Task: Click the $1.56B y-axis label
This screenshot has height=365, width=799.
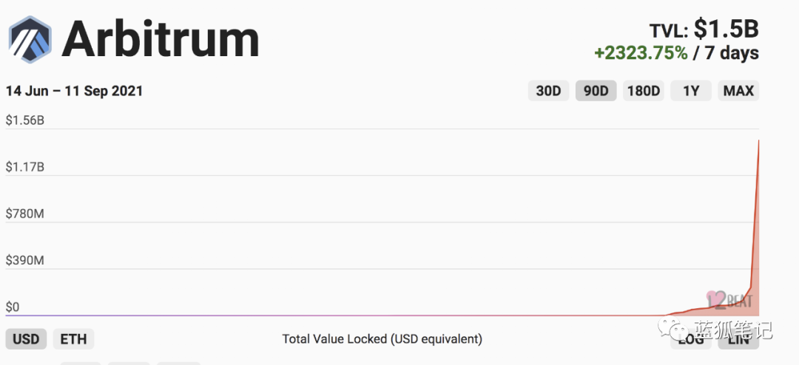Action: (25, 120)
